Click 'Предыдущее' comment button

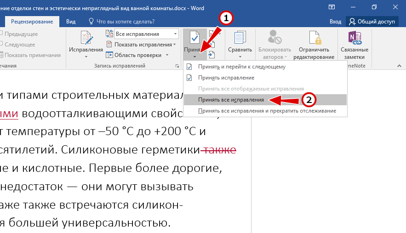pos(19,34)
